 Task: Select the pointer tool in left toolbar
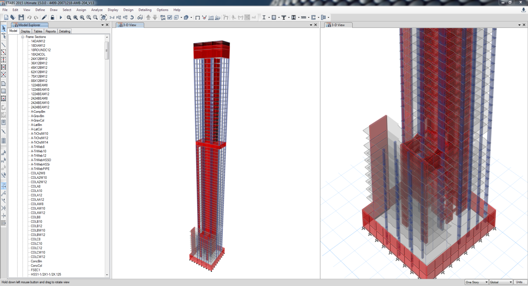3,28
